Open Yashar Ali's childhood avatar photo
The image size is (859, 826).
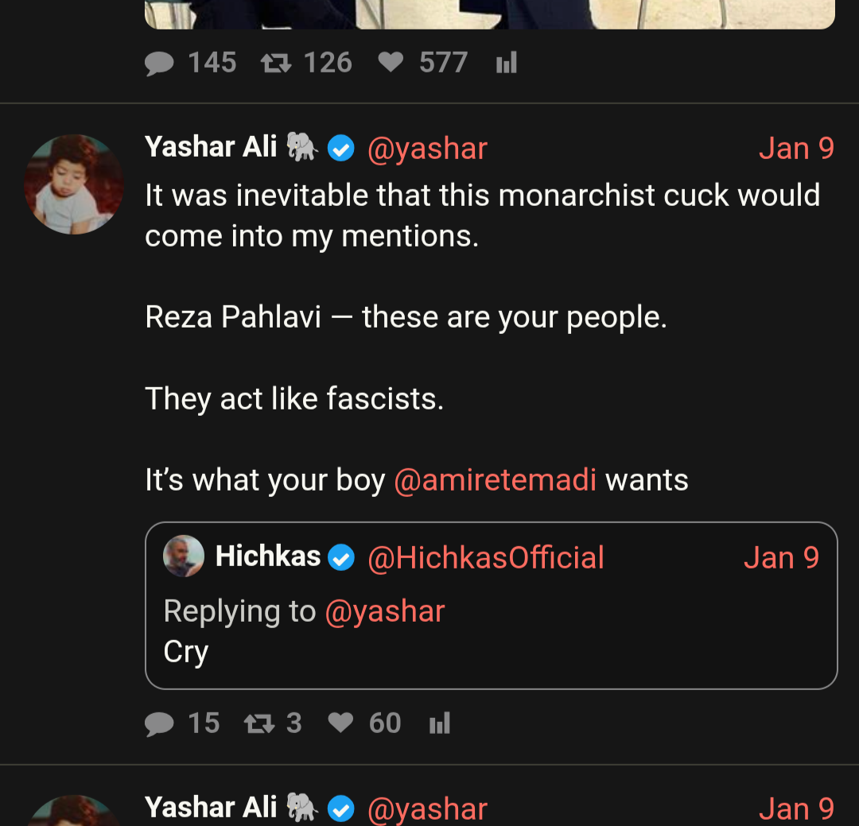74,184
